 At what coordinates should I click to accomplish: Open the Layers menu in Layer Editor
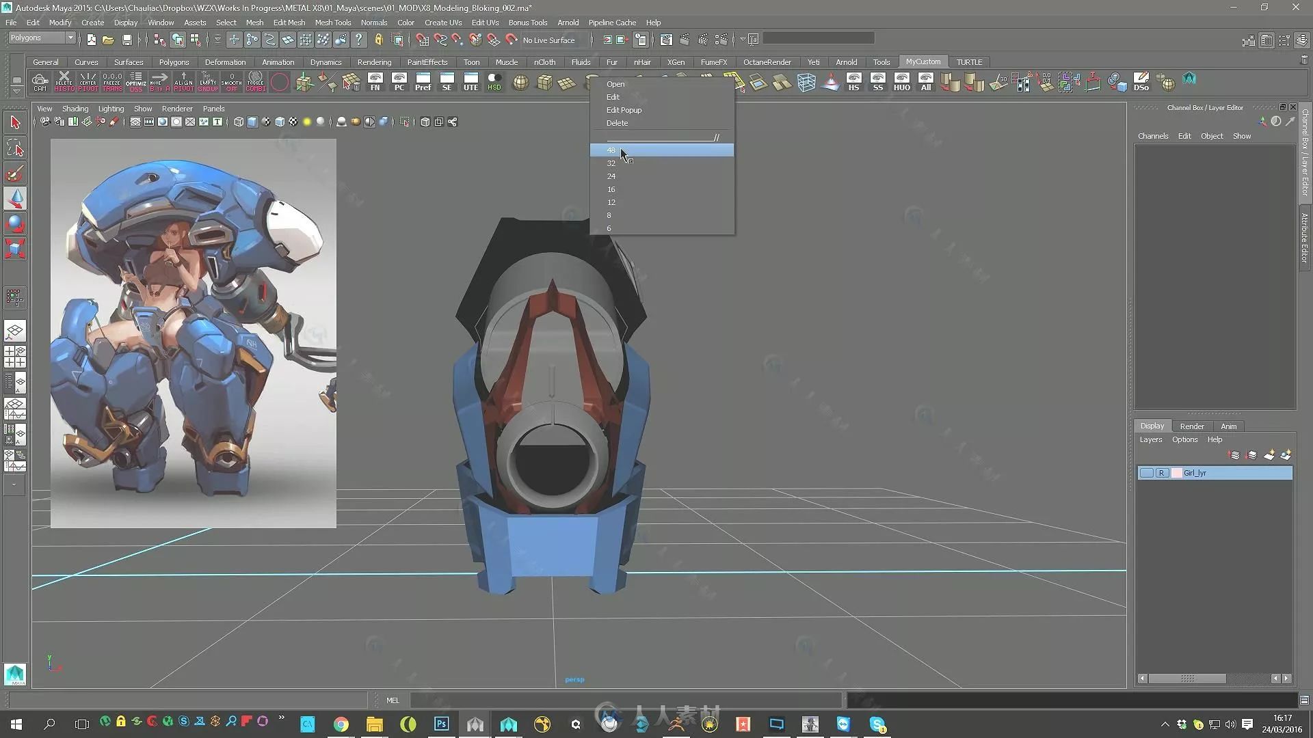point(1150,440)
